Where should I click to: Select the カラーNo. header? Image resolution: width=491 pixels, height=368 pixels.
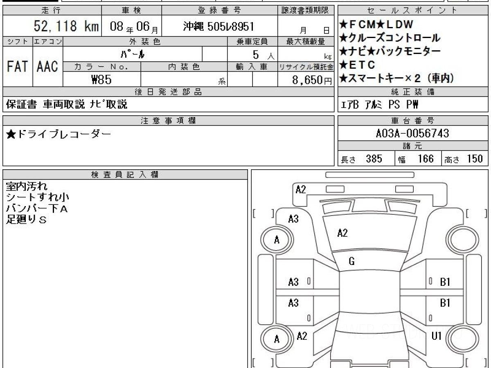[x=102, y=67]
